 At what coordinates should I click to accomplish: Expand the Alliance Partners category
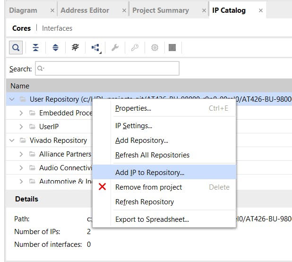(x=21, y=154)
